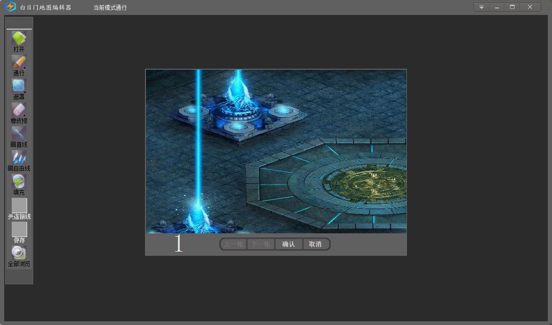Click the app logo in title bar
The height and width of the screenshot is (325, 552).
pyautogui.click(x=11, y=7)
